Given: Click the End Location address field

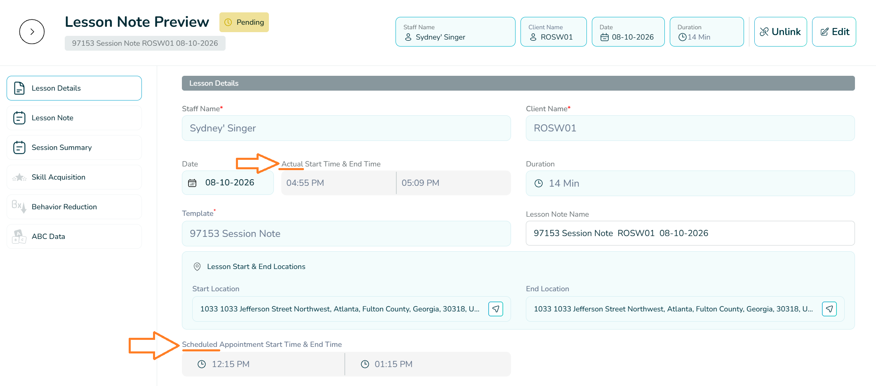Looking at the screenshot, I should (685, 309).
